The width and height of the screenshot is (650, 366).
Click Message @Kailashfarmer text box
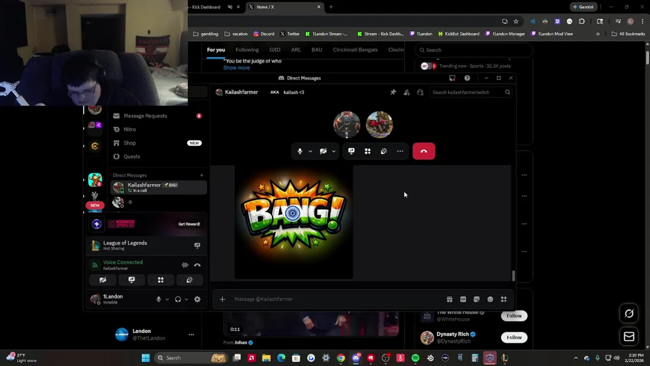point(335,299)
